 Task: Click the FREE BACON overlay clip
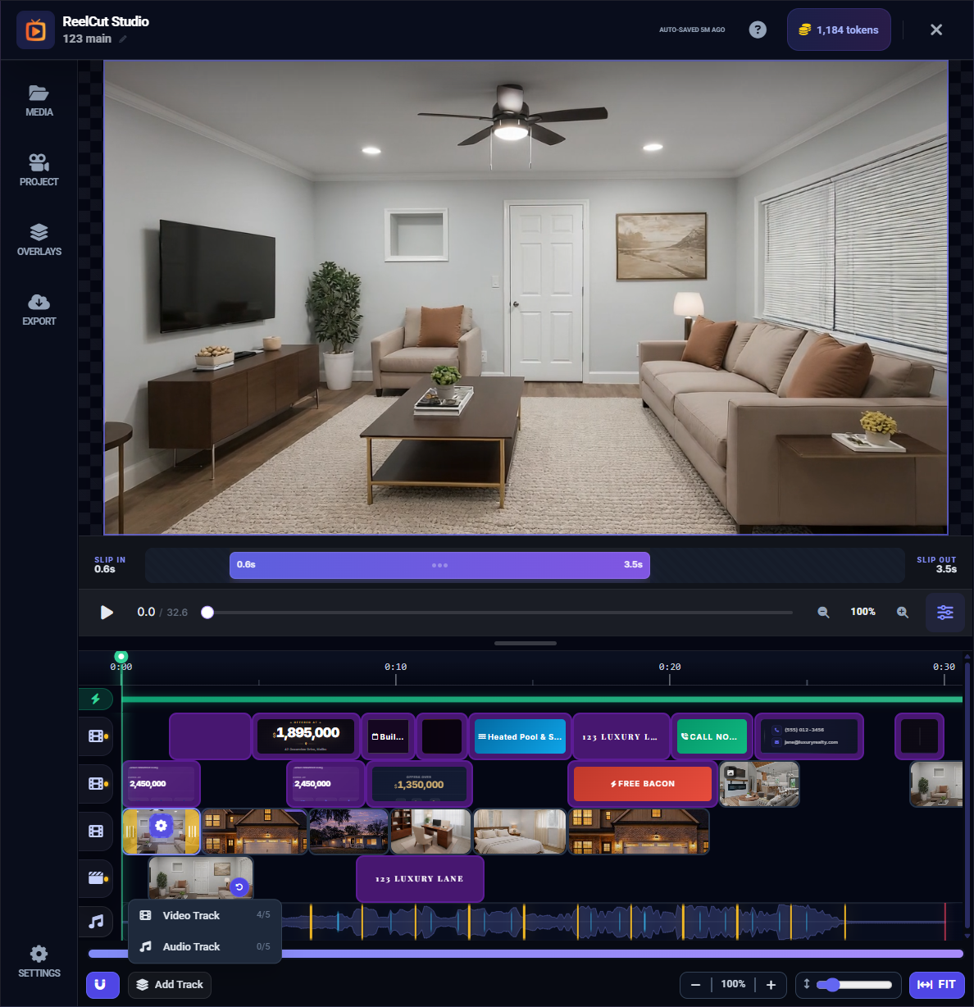coord(641,784)
